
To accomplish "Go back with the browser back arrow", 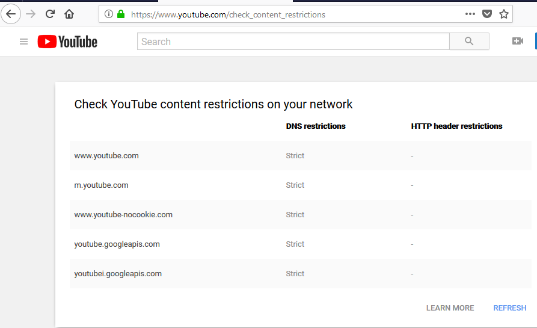I will click(11, 14).
